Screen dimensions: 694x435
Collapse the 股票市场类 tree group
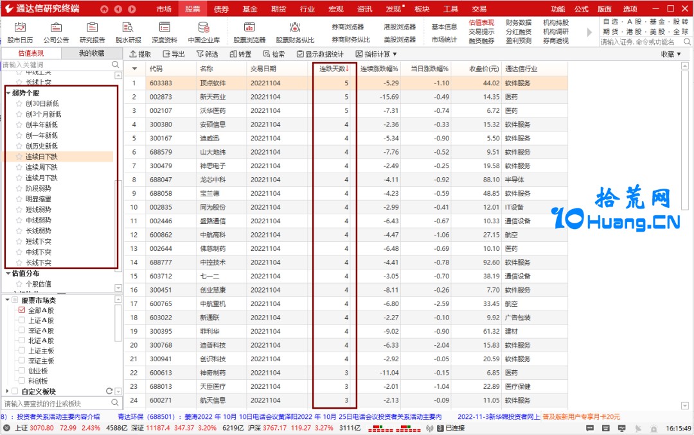(x=8, y=300)
